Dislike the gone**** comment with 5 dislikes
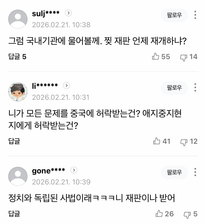 pyautogui.click(x=187, y=214)
